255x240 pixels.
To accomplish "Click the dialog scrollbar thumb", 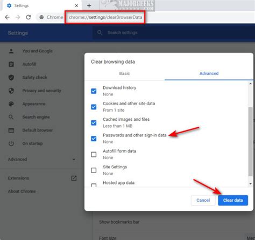I will click(x=251, y=142).
